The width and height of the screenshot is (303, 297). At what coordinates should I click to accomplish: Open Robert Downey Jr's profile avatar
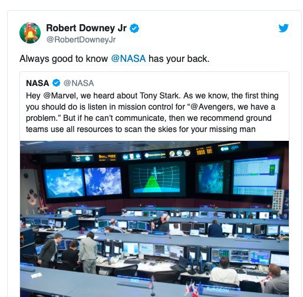pos(30,33)
